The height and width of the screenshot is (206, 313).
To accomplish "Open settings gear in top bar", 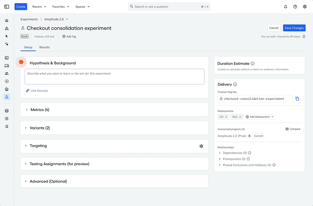I will pyautogui.click(x=304, y=7).
